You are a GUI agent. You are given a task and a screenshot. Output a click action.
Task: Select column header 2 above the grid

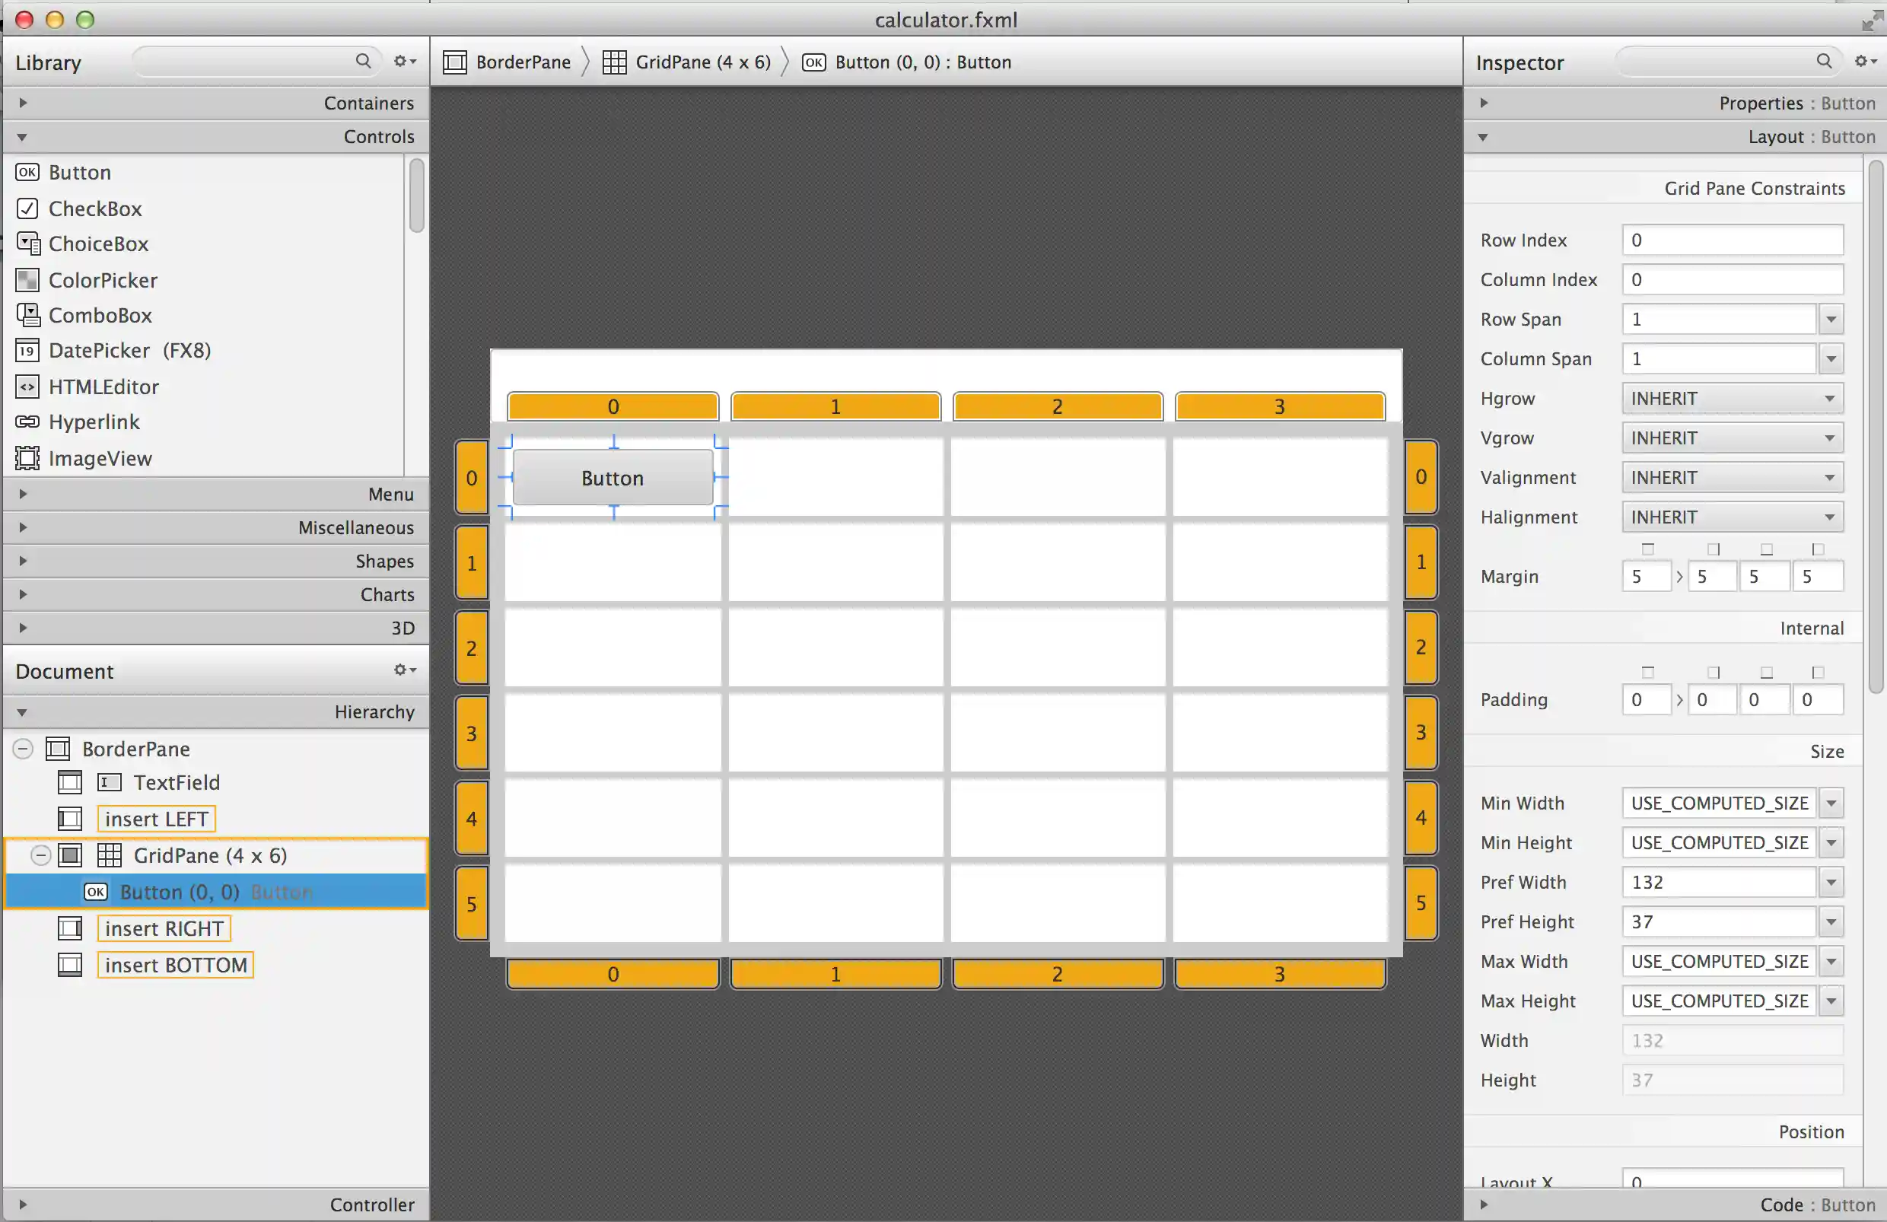(x=1057, y=406)
